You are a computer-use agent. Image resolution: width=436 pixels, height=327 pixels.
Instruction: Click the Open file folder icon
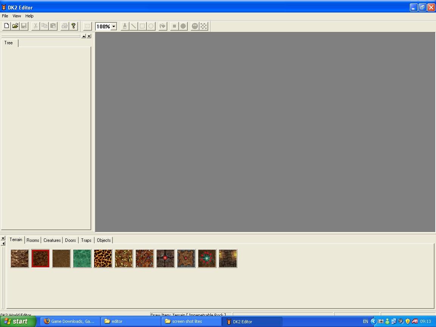pyautogui.click(x=15, y=26)
